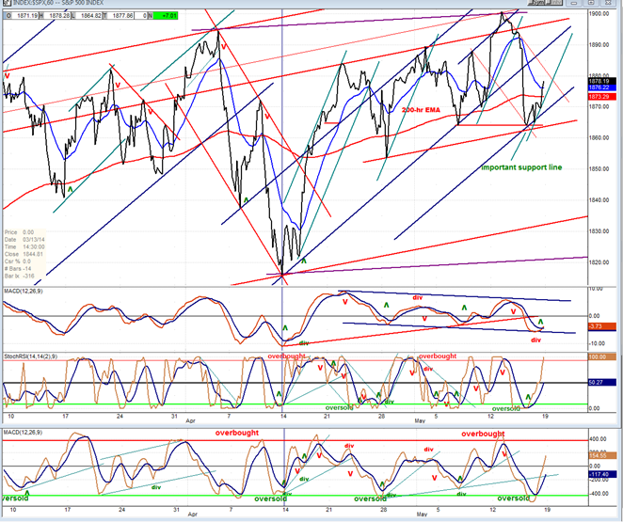Click the 50.27 StochRSI value tag
Screen dimensions: 623x522
point(601,383)
